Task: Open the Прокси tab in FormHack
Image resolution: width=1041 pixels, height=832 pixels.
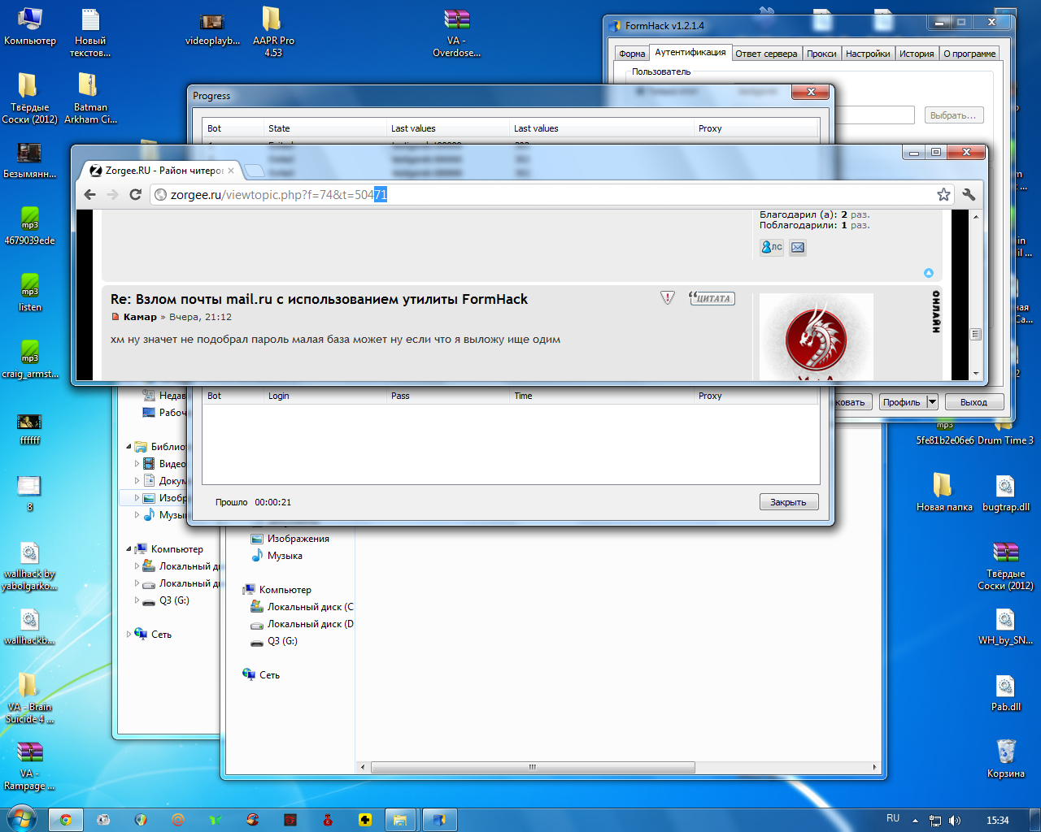Action: 821,54
